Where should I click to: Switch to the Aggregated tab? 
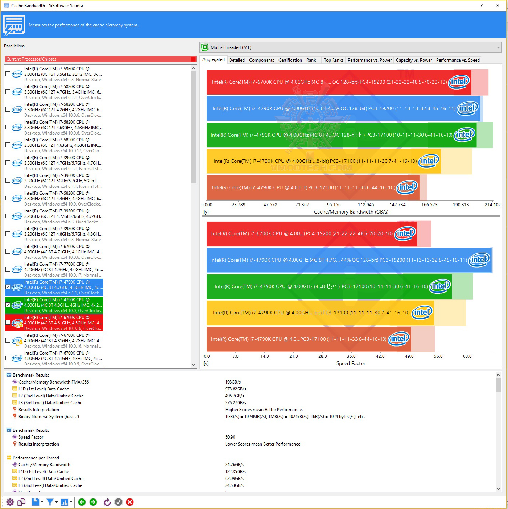(214, 59)
